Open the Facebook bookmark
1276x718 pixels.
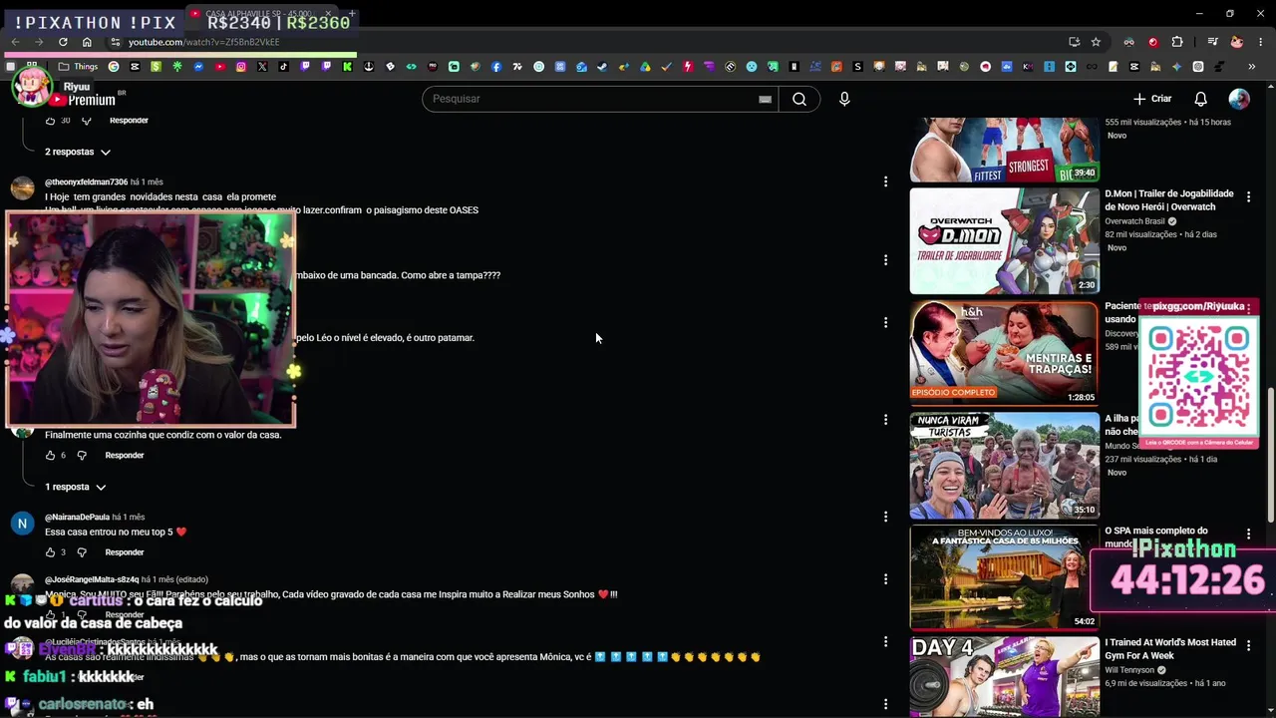[496, 67]
